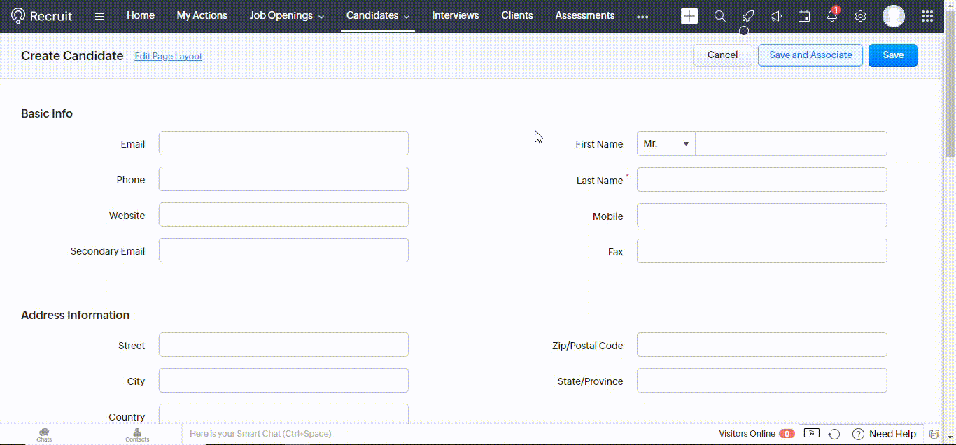This screenshot has width=956, height=445.
Task: Click the recent items clock icon
Action: click(834, 434)
